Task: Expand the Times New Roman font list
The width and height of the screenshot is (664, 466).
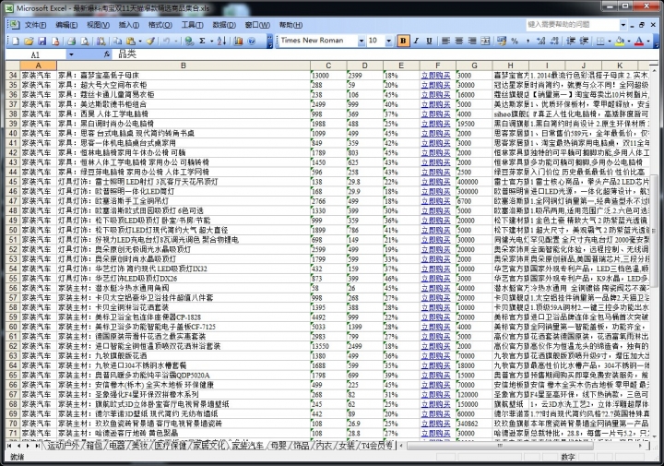Action: coord(362,42)
